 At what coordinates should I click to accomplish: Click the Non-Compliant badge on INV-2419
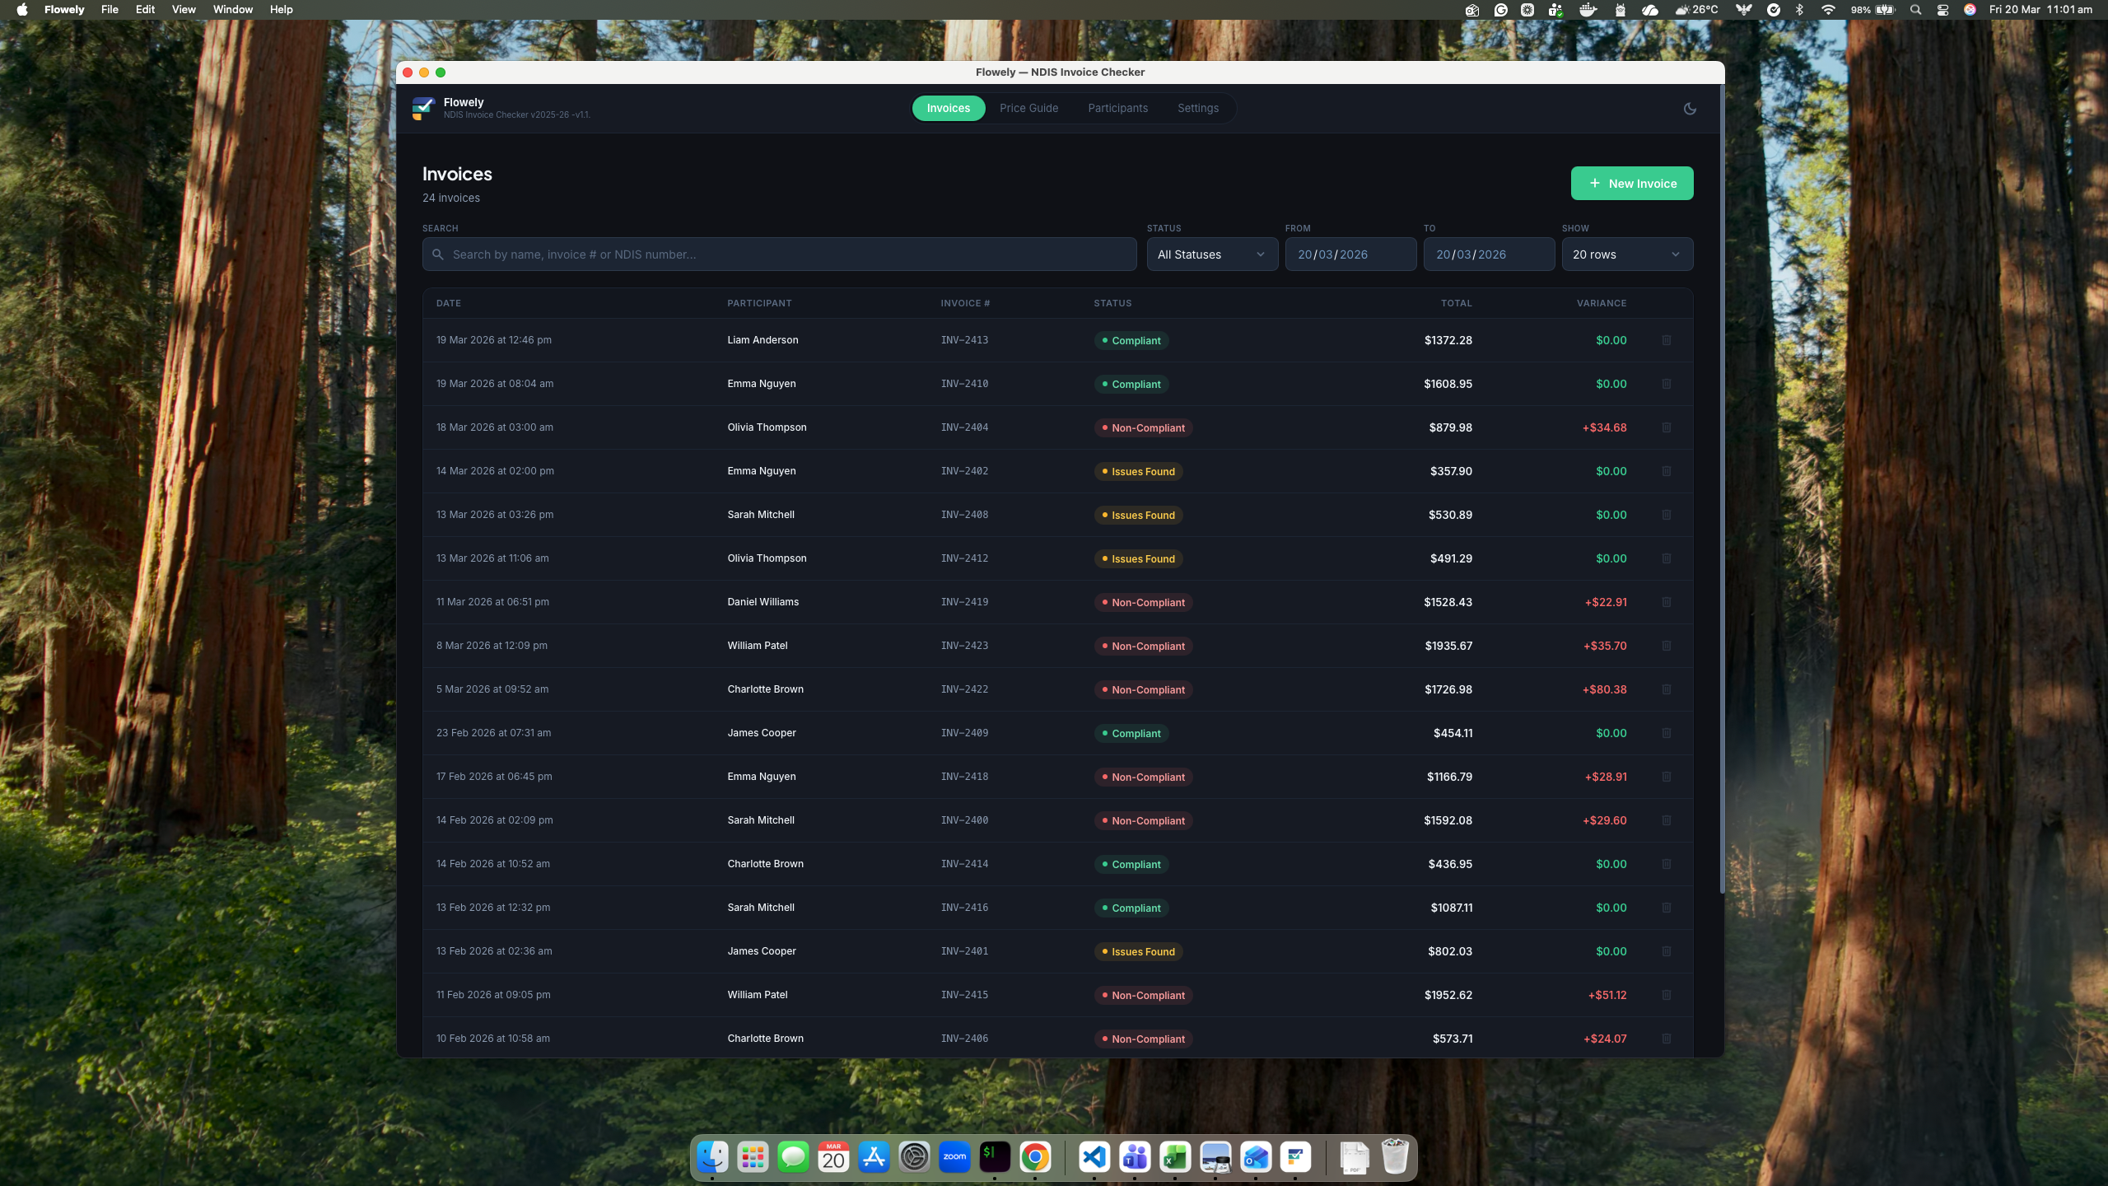click(1143, 602)
